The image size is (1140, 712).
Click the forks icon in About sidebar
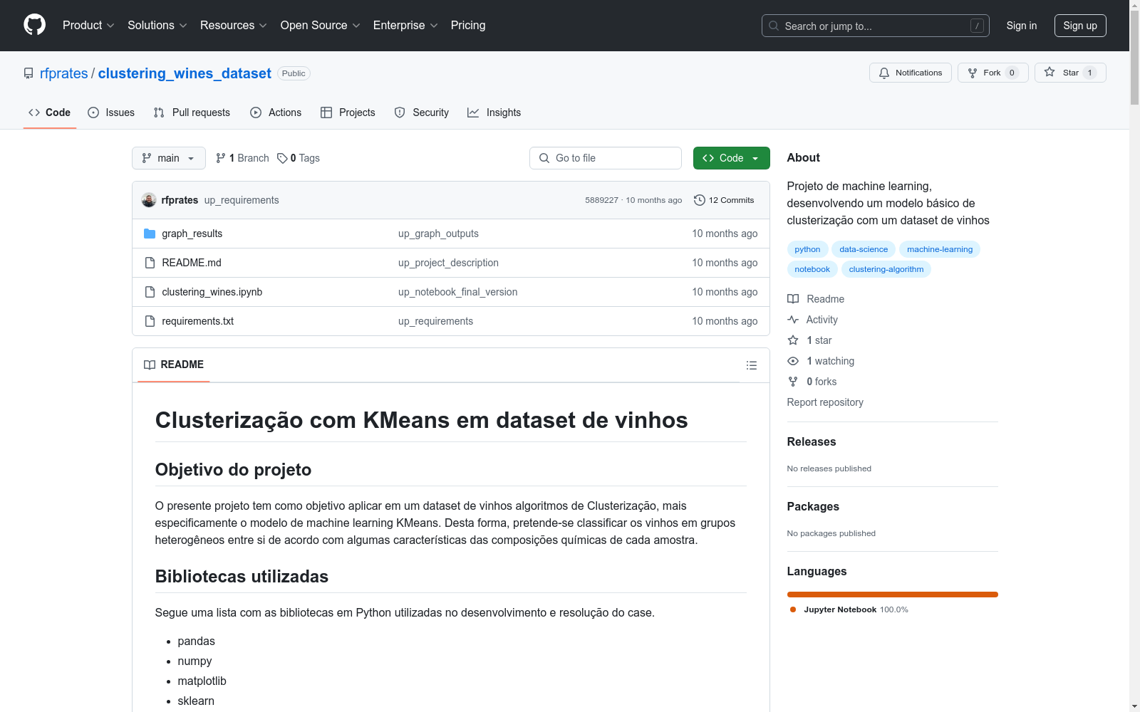tap(793, 382)
